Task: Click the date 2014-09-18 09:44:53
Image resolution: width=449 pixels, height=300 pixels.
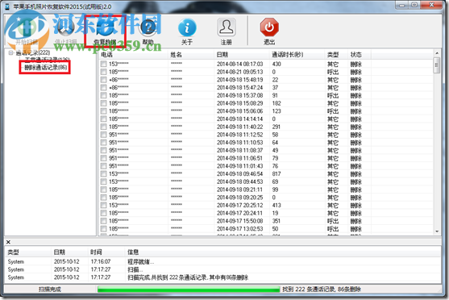Action: coord(239,181)
